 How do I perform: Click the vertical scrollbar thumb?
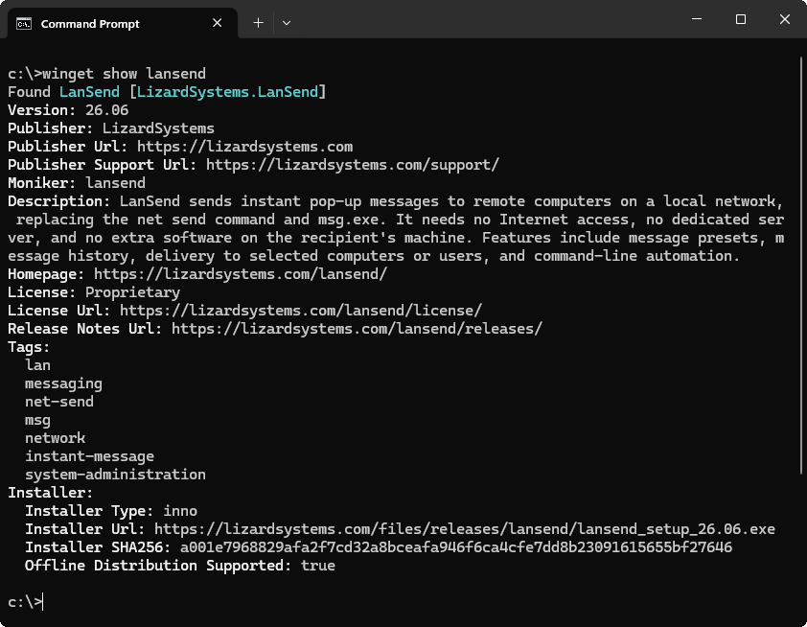pos(801,265)
